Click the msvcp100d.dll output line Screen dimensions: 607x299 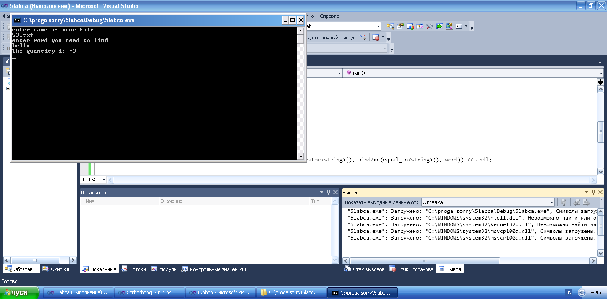pyautogui.click(x=471, y=231)
